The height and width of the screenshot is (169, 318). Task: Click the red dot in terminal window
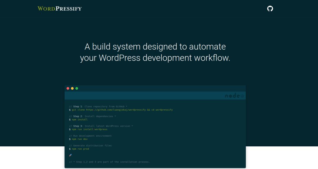tap(68, 88)
